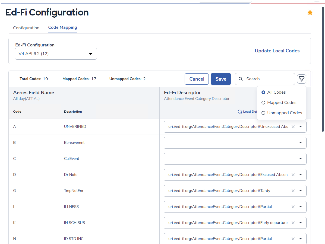Click the Save button

point(221,79)
